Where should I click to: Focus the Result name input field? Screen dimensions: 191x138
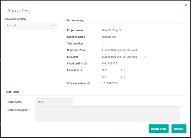pos(54,102)
